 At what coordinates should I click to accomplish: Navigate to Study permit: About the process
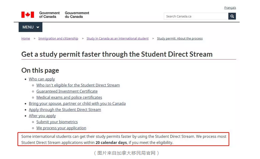(x=180, y=39)
